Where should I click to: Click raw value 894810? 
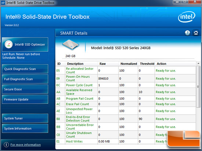click(x=103, y=78)
